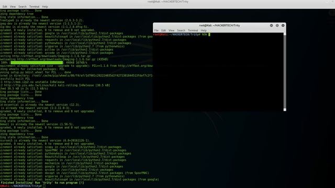Image resolution: width=335 pixels, height=188 pixels.
Task: Click the 'kali-rolling InRelease' line
Action: click(x=55, y=85)
